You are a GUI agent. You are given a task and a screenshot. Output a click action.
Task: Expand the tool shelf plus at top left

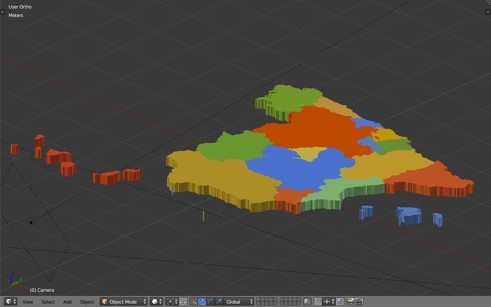[x=3, y=12]
